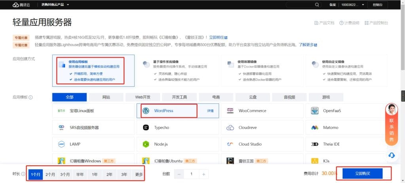
Task: Switch to the 音视频 template tab
Action: click(x=289, y=97)
